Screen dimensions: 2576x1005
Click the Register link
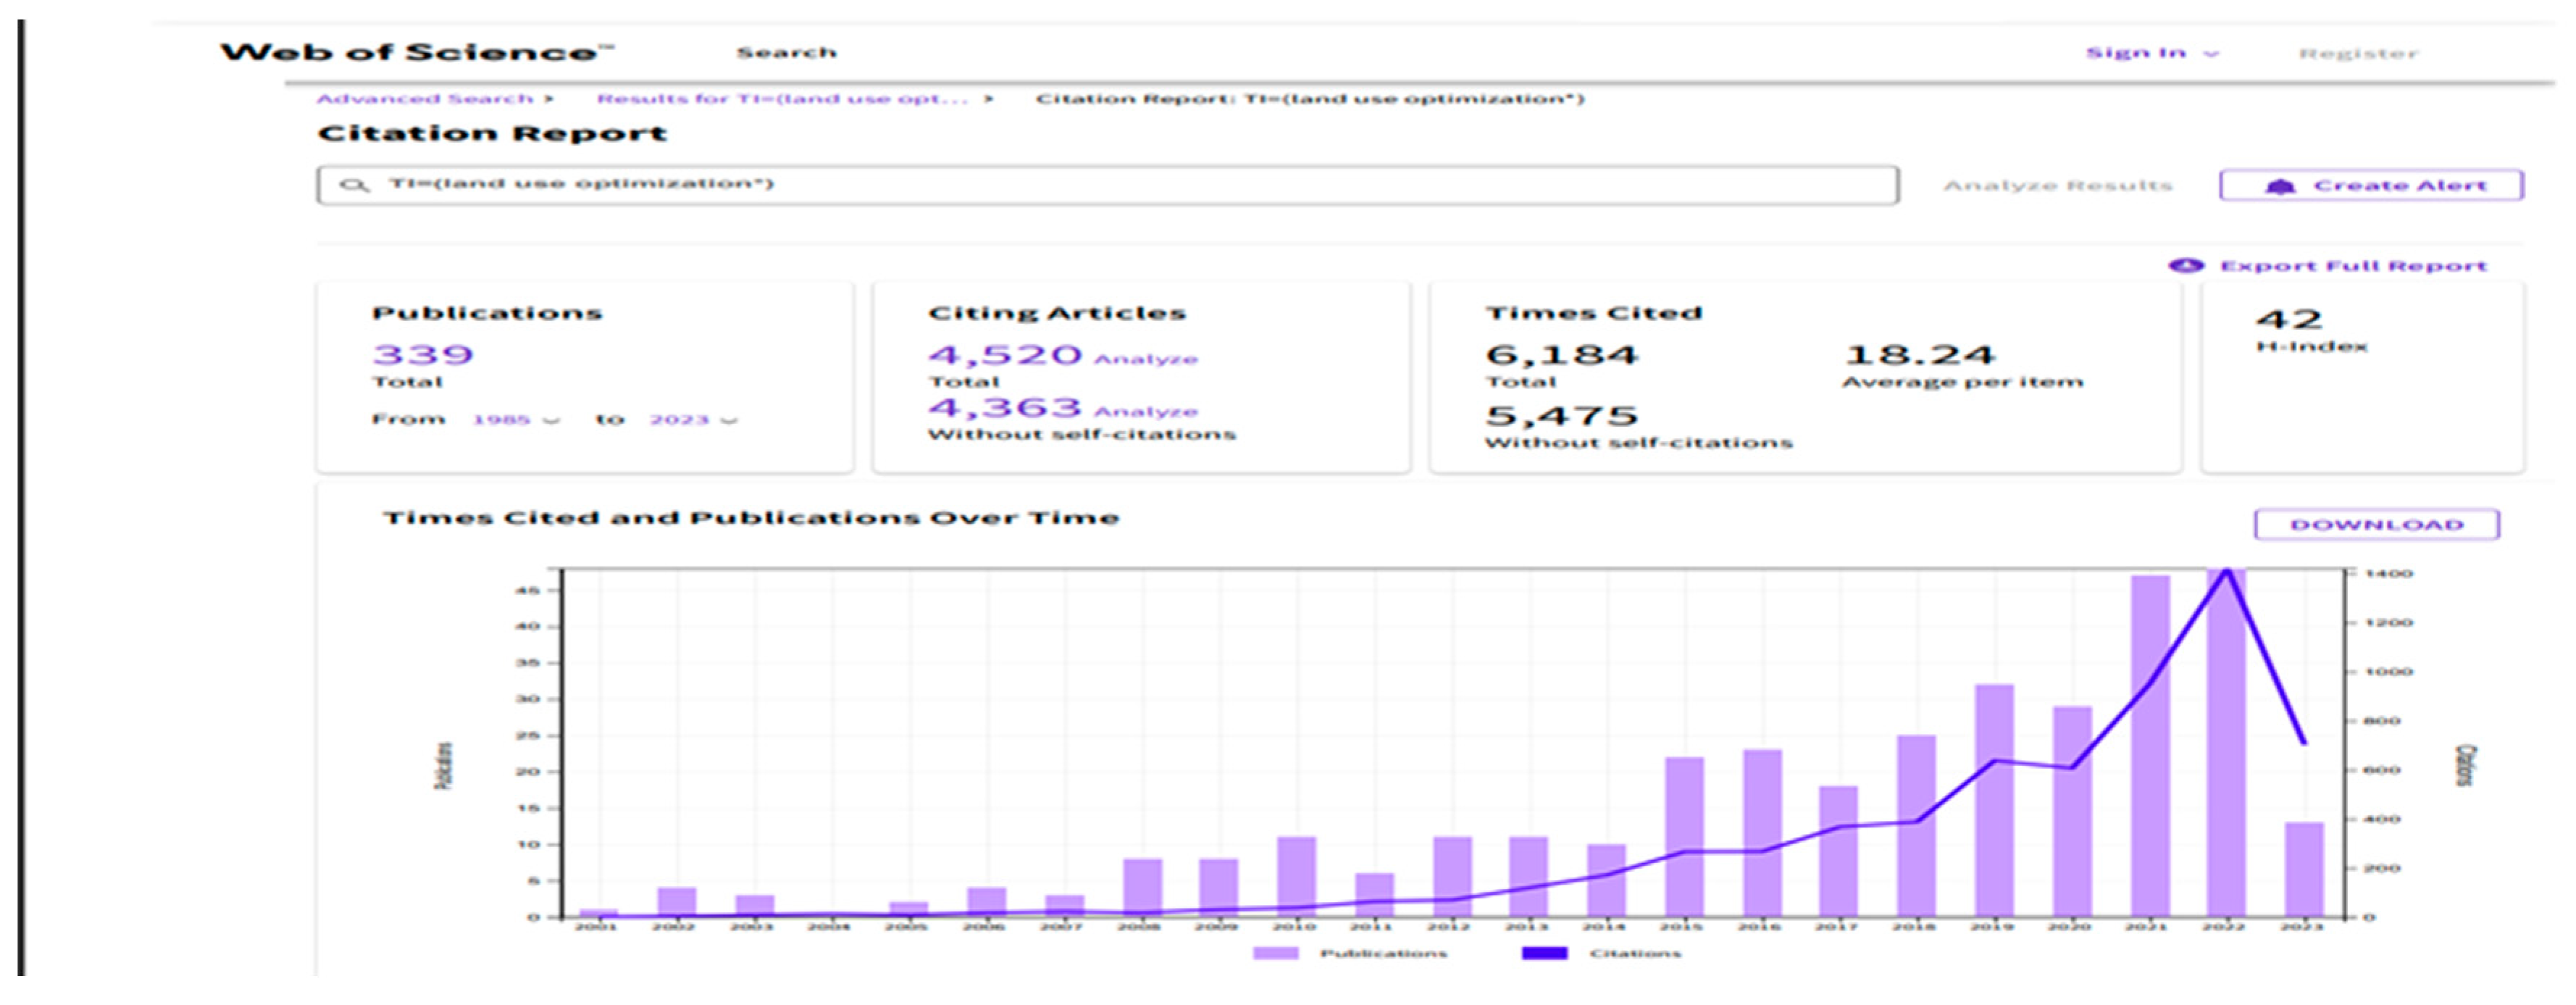[x=2357, y=54]
